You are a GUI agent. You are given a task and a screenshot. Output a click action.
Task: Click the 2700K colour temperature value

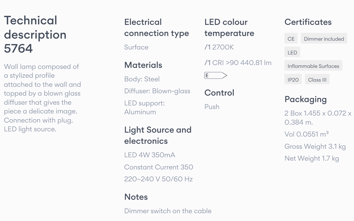pyautogui.click(x=223, y=47)
